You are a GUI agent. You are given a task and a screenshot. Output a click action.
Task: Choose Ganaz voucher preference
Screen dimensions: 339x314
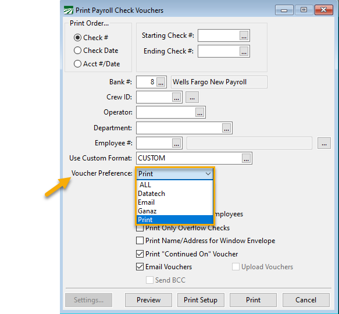[175, 211]
